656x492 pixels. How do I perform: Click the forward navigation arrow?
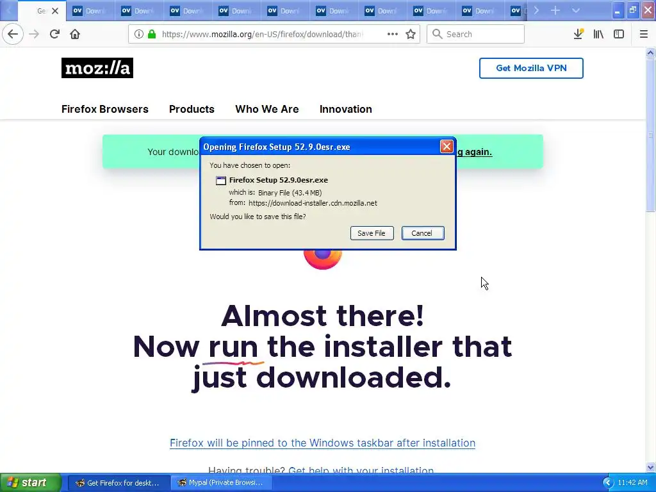[34, 35]
